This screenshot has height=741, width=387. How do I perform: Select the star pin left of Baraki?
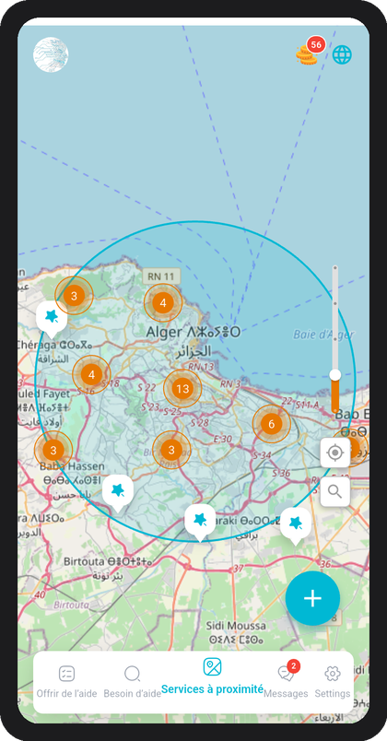tap(200, 523)
